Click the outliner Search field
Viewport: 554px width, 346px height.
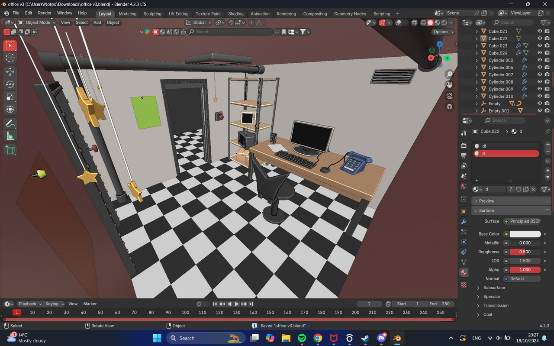(x=513, y=23)
